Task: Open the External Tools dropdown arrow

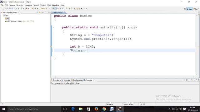Action: click(29, 8)
